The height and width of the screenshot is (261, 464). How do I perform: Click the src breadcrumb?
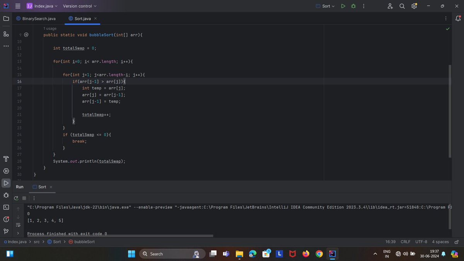36,242
